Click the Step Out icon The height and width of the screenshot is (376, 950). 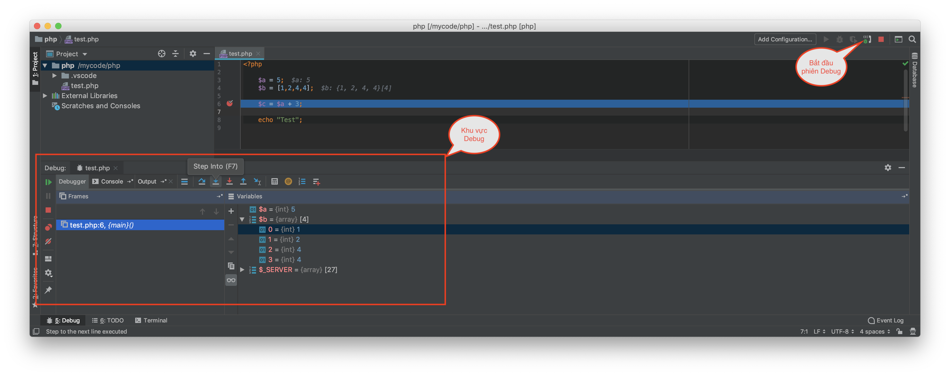coord(243,182)
